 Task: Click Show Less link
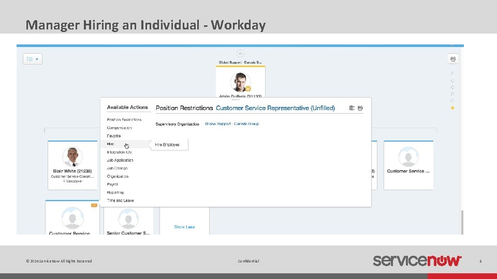tap(184, 227)
